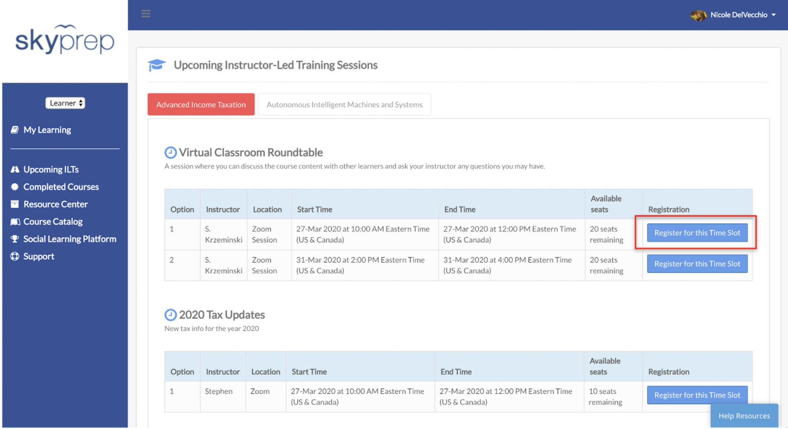The width and height of the screenshot is (788, 429).
Task: Open Resource Center from the sidebar
Action: 55,204
